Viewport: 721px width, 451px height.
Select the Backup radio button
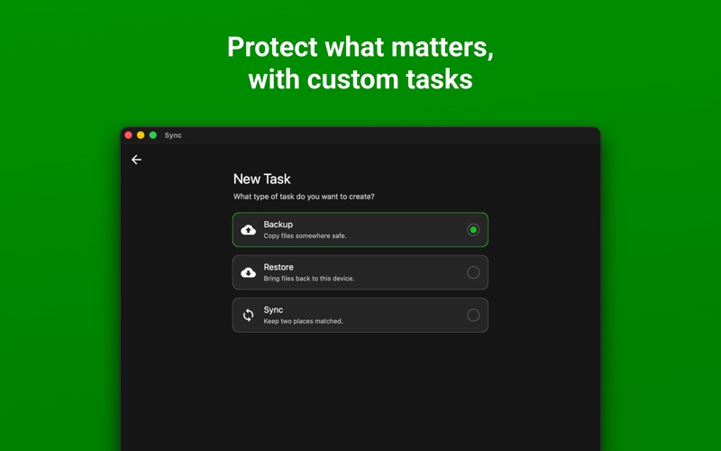[x=473, y=230]
